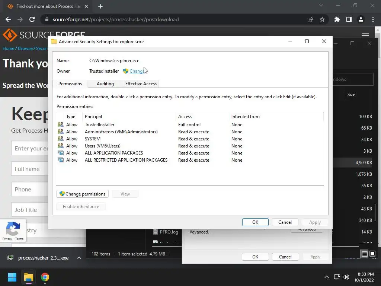Show hidden system tray icons
Viewport: 381px width, 286px height.
[x=327, y=277]
